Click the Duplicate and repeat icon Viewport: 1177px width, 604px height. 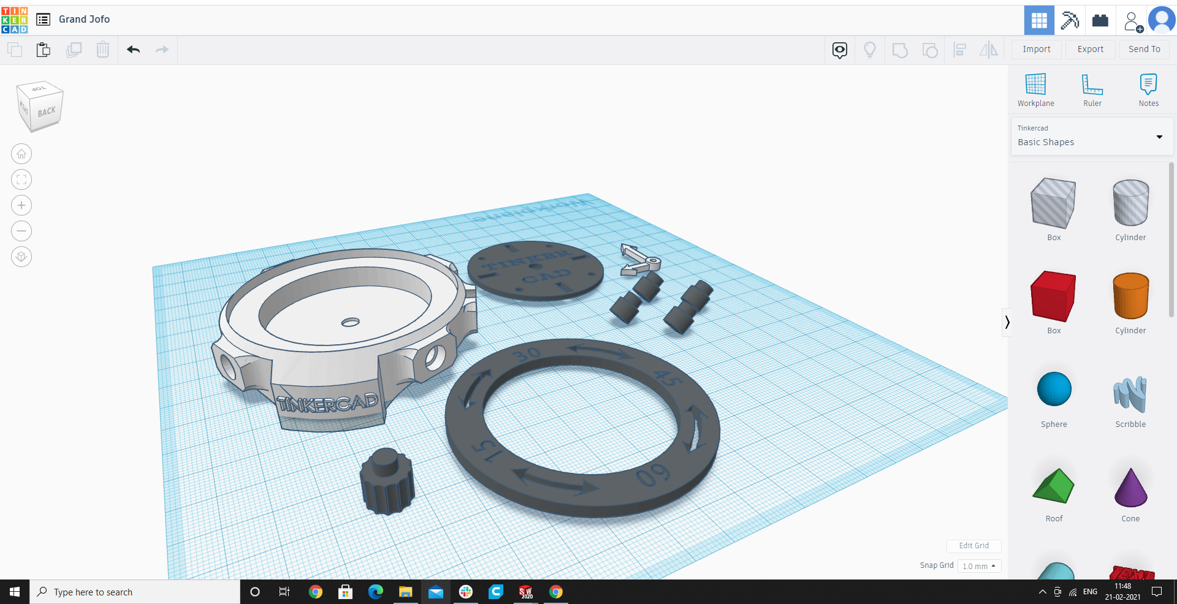[x=74, y=50]
